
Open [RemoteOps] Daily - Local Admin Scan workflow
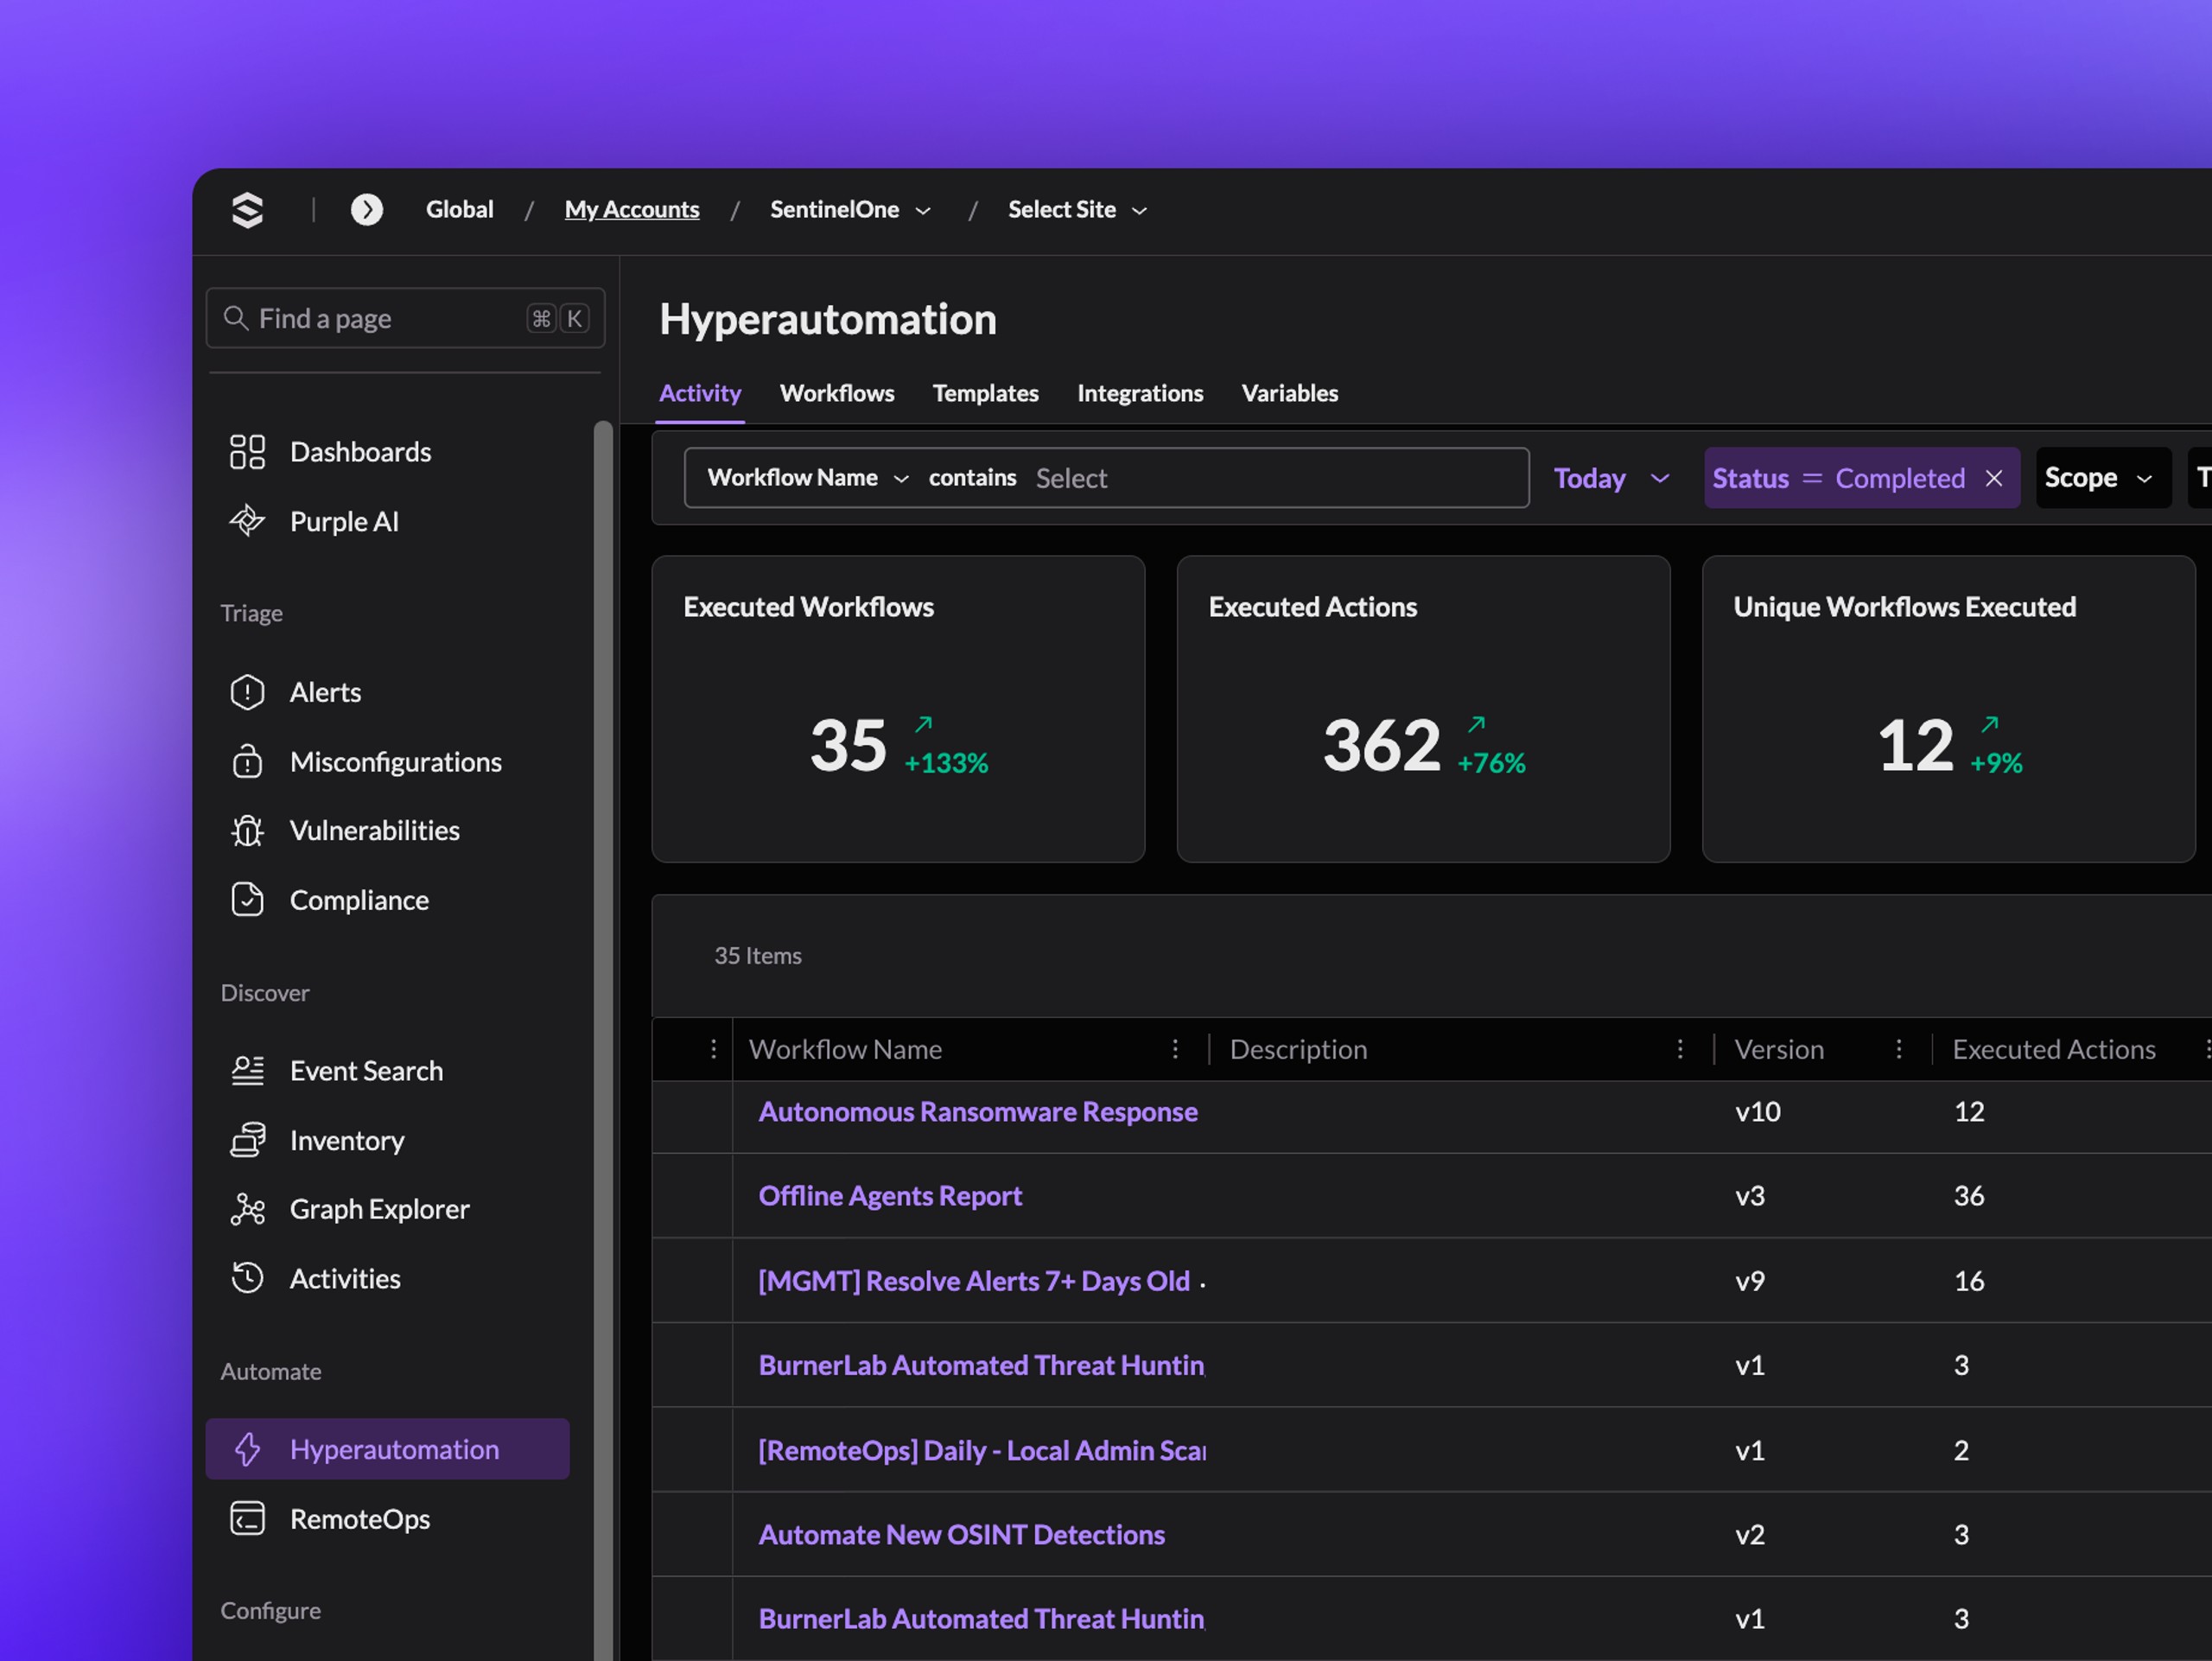(x=982, y=1450)
